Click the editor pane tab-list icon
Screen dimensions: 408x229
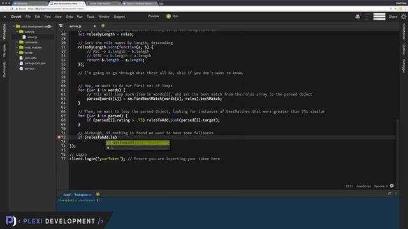[61, 26]
